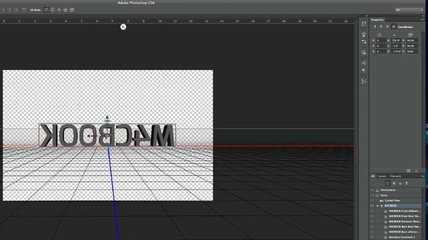Select the Roll 3D Object mode icon
Image resolution: width=428 pixels, height=240 pixels.
[53, 10]
